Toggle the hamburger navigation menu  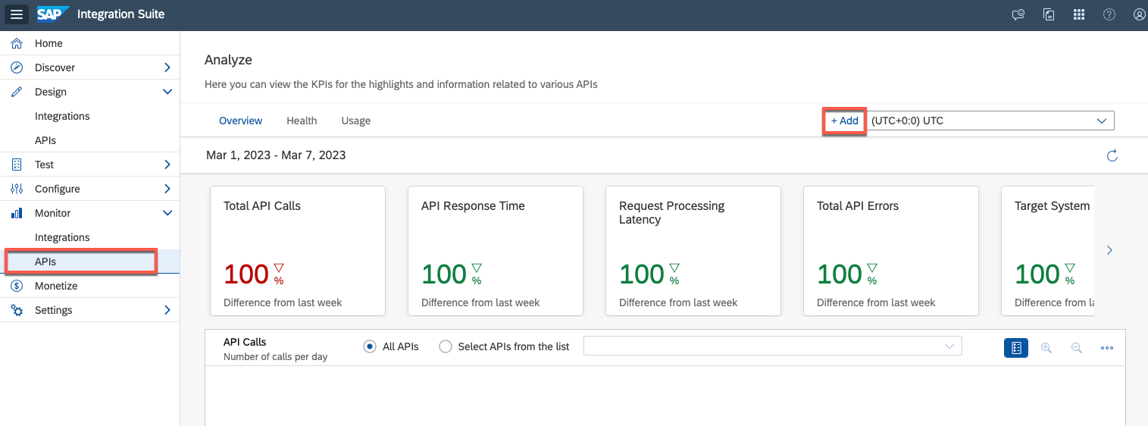(17, 14)
